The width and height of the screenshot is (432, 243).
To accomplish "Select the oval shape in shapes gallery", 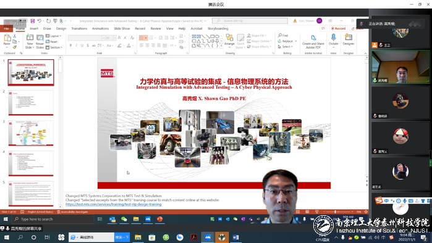I will pyautogui.click(x=217, y=36).
